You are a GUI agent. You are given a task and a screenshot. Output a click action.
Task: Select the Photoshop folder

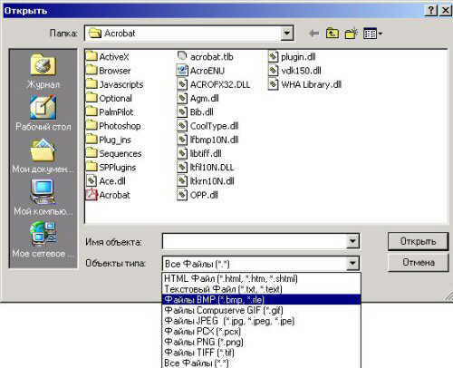(113, 126)
